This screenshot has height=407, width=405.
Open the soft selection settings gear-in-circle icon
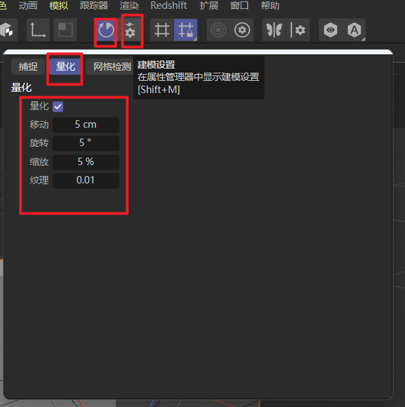(242, 30)
